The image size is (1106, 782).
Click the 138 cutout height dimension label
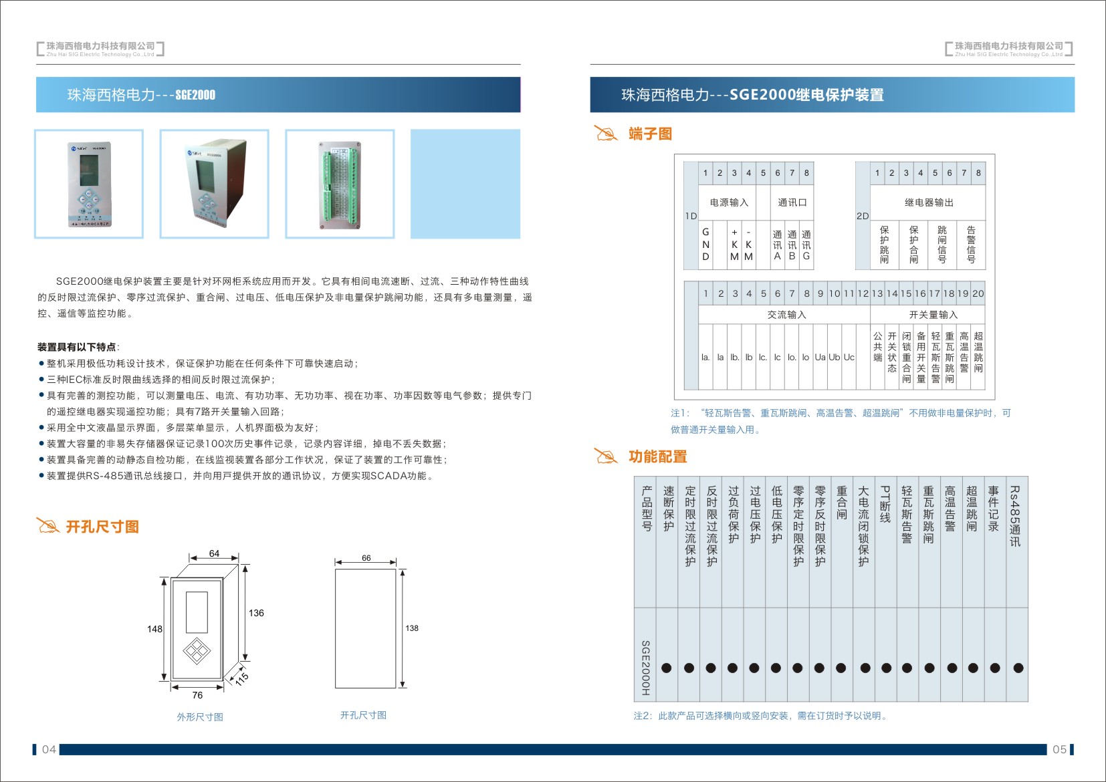(x=412, y=628)
